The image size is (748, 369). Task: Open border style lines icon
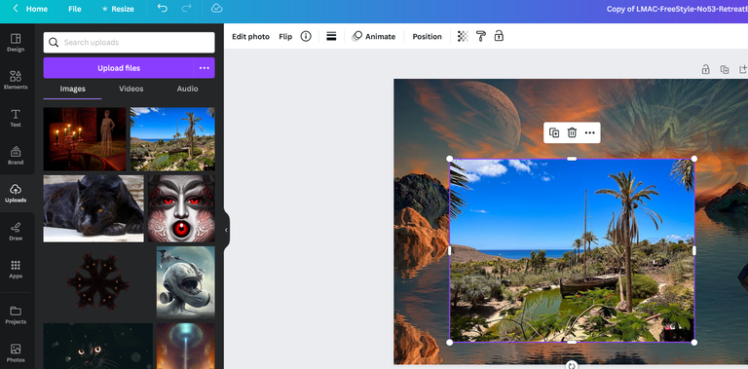[x=331, y=36]
